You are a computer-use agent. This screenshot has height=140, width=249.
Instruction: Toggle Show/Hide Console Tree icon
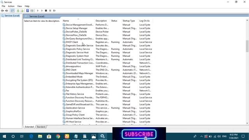pos(12,10)
